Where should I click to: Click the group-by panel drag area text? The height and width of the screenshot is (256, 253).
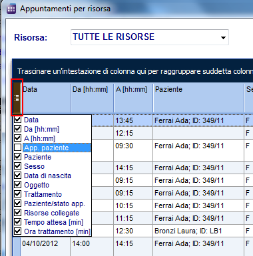[x=135, y=71]
